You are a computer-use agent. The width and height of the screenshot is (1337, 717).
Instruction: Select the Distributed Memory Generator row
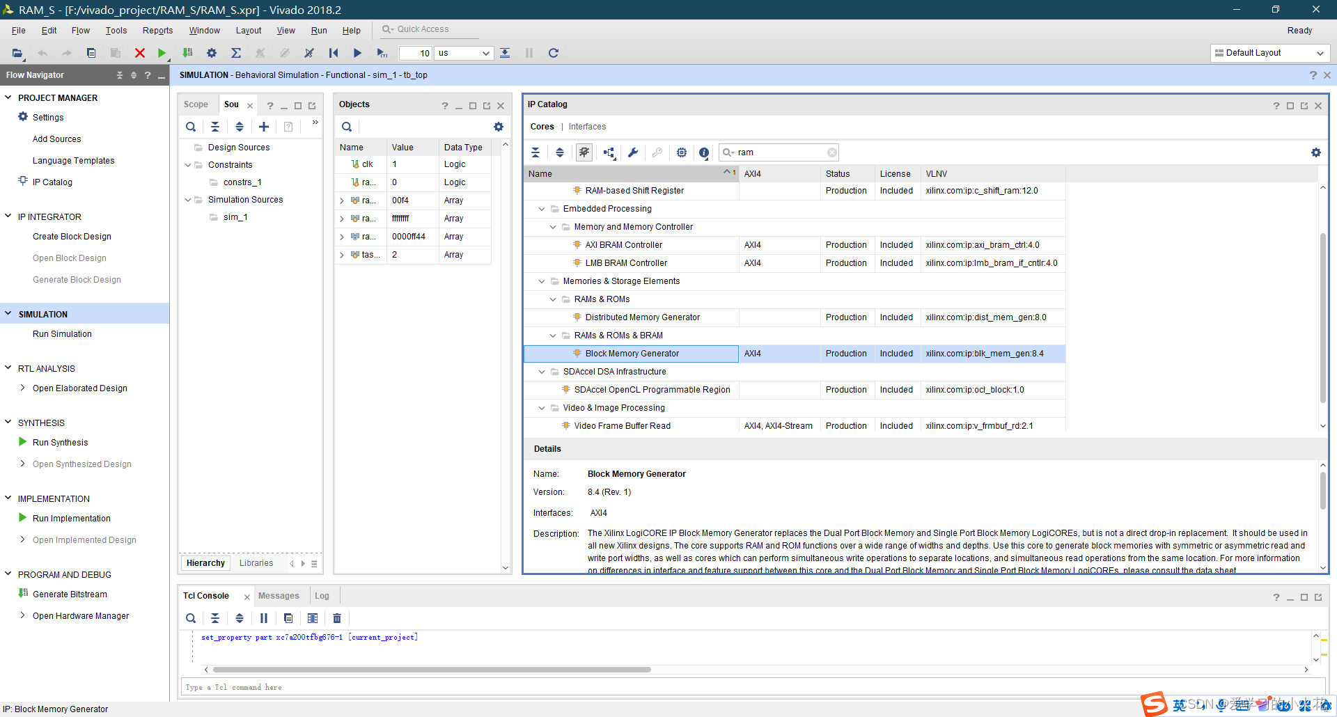[x=794, y=317]
